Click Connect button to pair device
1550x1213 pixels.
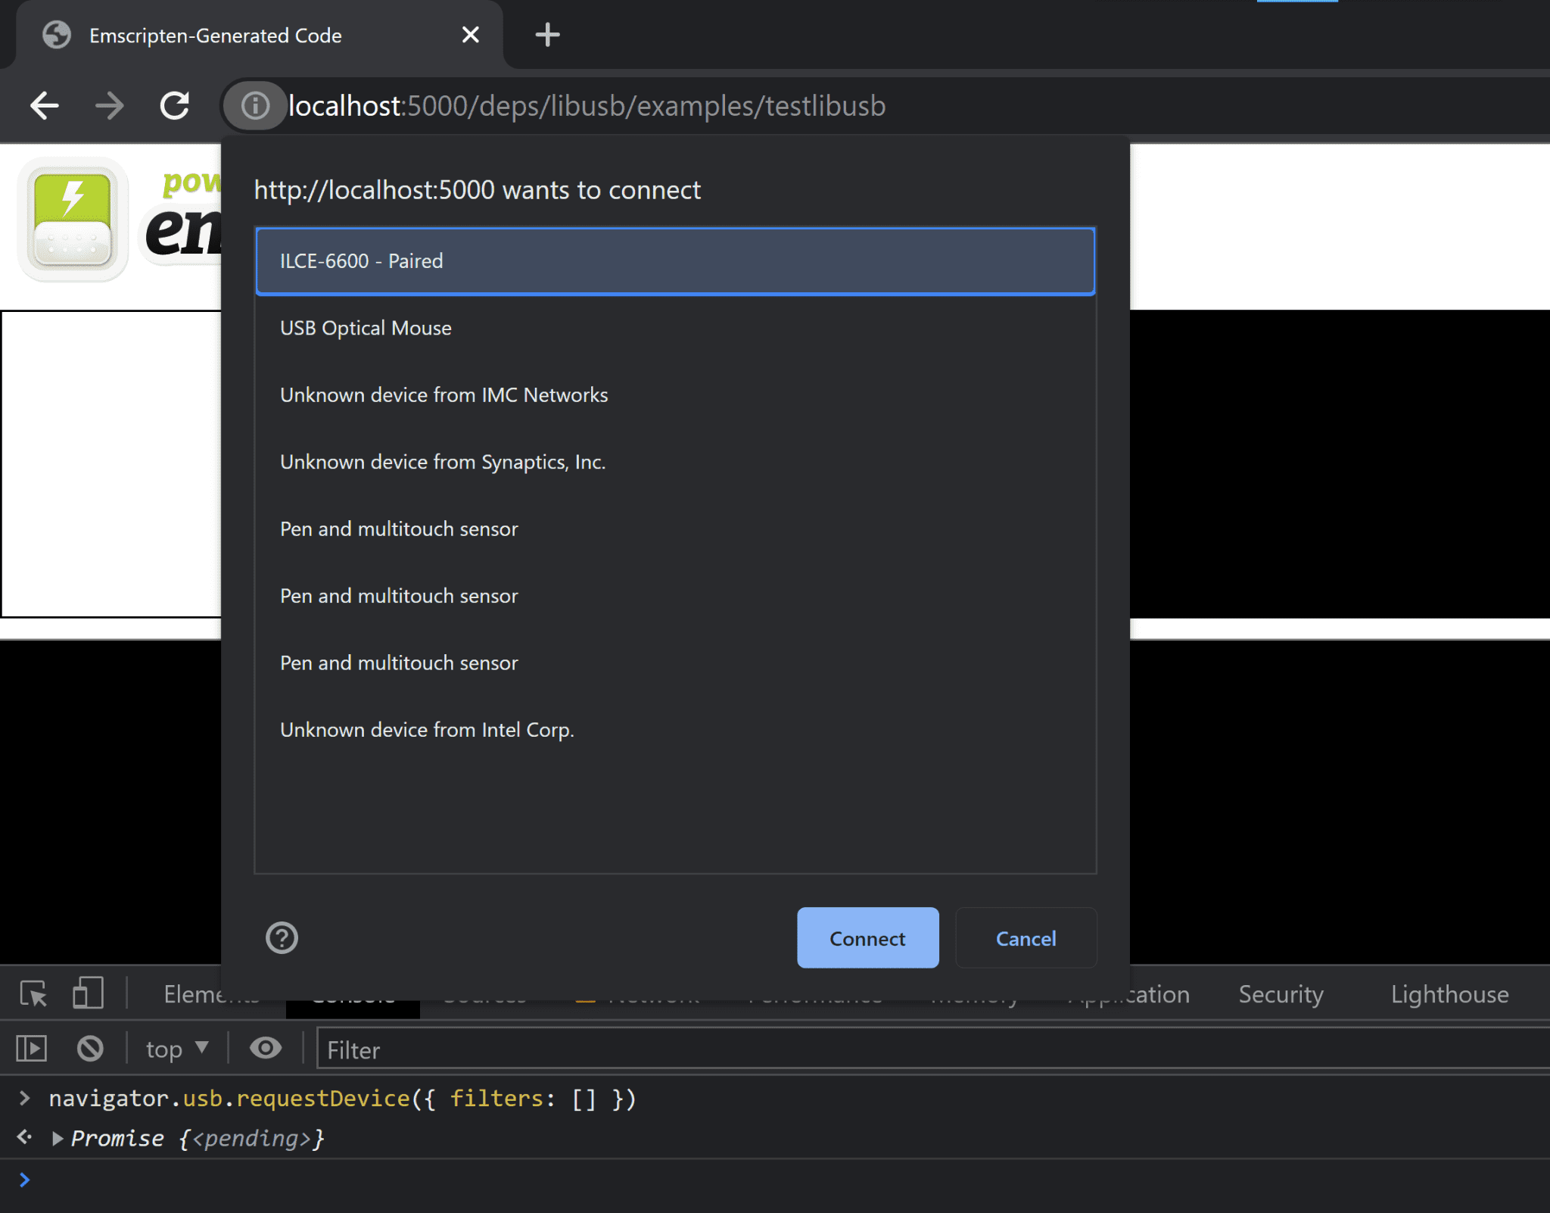pos(867,939)
